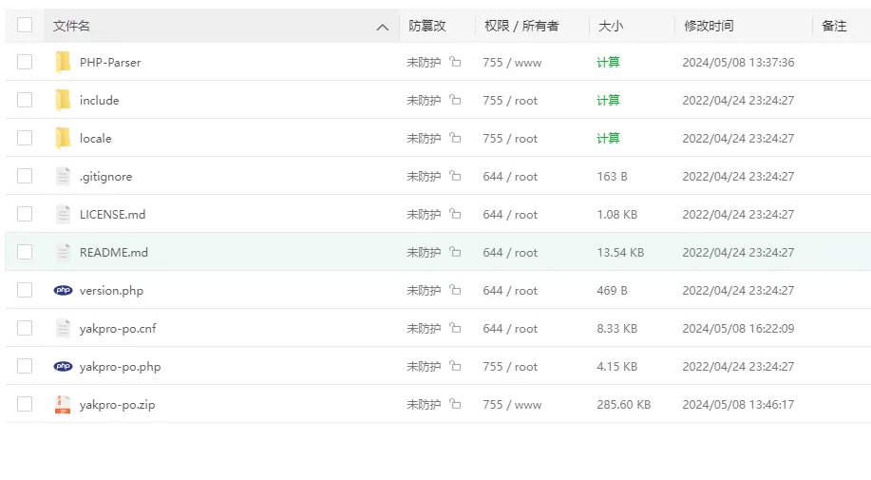Click 计算 to calculate PHP-Parser size
Screen dimensions: 871x480
tap(608, 63)
